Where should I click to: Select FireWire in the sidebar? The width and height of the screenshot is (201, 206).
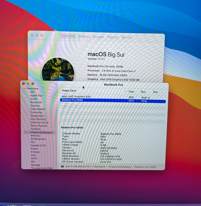36,129
